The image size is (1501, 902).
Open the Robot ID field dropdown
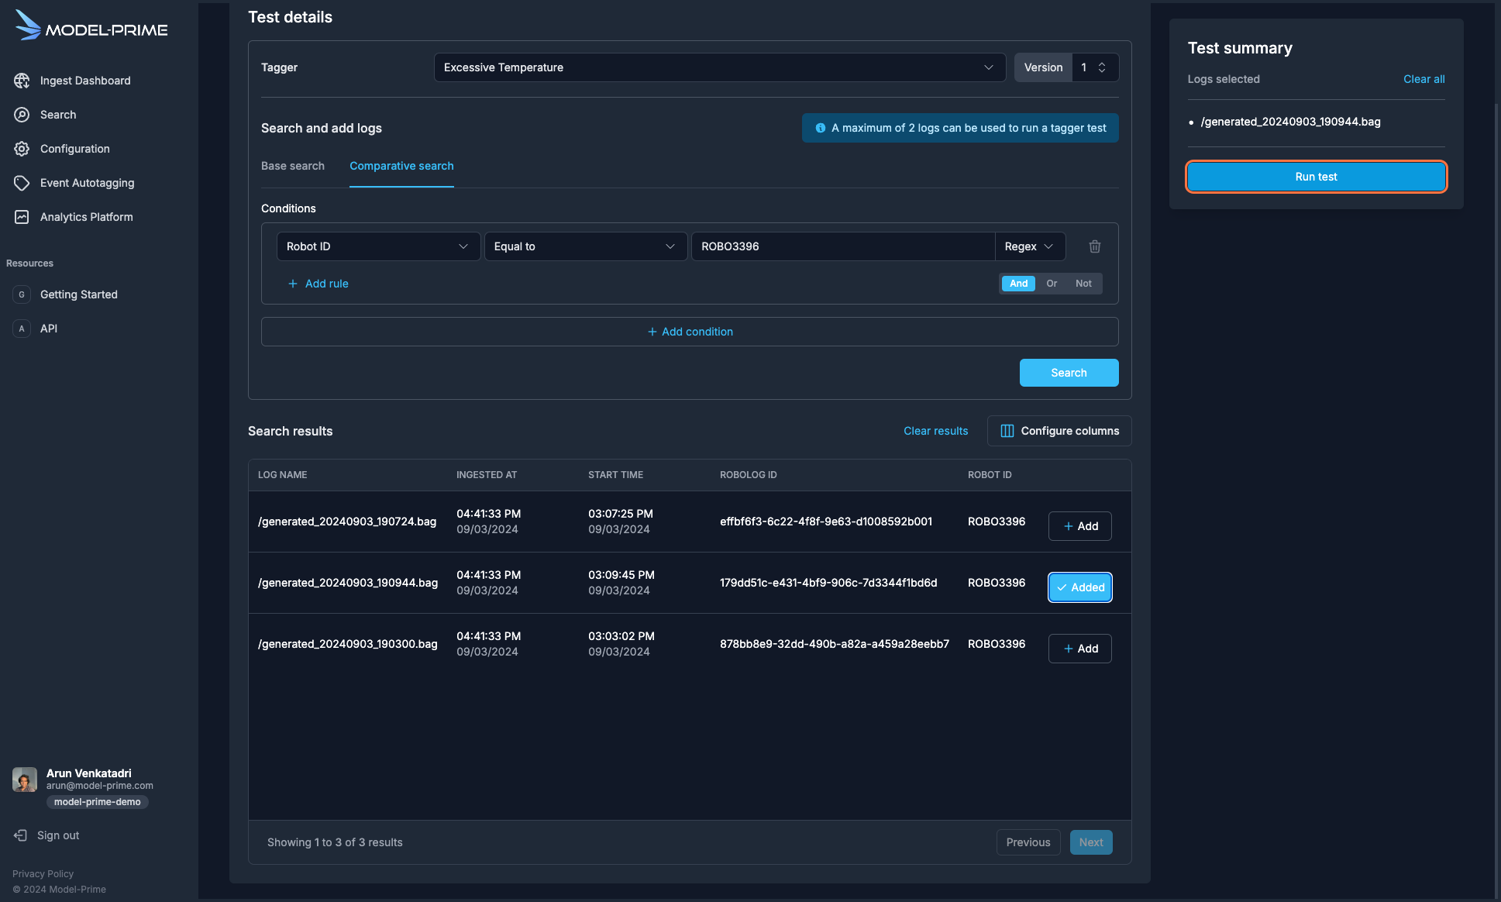click(378, 246)
